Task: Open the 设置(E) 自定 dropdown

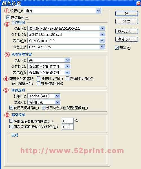Action: pyautogui.click(x=63, y=11)
